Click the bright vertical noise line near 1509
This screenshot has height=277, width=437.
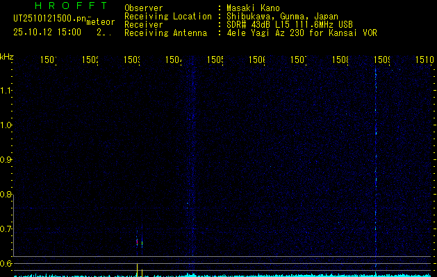[x=376, y=167]
